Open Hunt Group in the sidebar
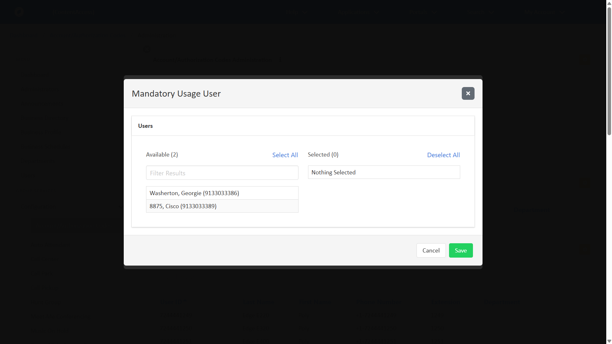The height and width of the screenshot is (344, 612). (x=46, y=302)
